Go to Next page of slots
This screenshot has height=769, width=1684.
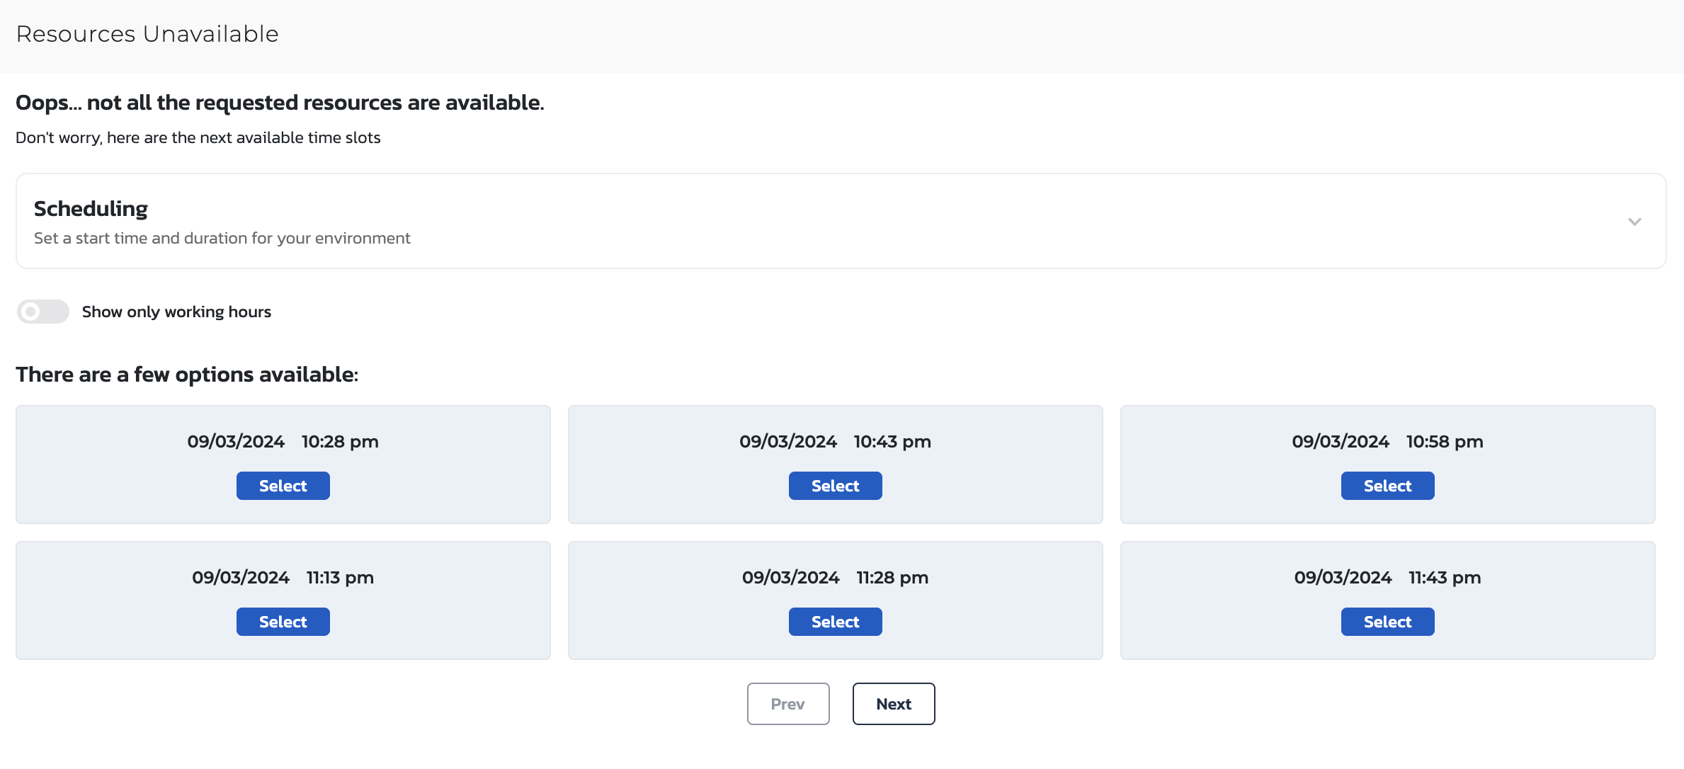click(x=893, y=704)
